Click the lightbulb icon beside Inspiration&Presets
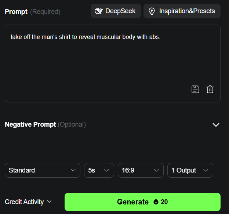The image size is (229, 214). pyautogui.click(x=152, y=11)
